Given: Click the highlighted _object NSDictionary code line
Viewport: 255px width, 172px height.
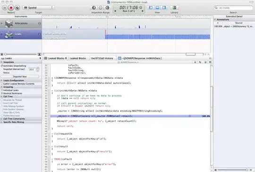Looking at the screenshot, I should point(130,116).
